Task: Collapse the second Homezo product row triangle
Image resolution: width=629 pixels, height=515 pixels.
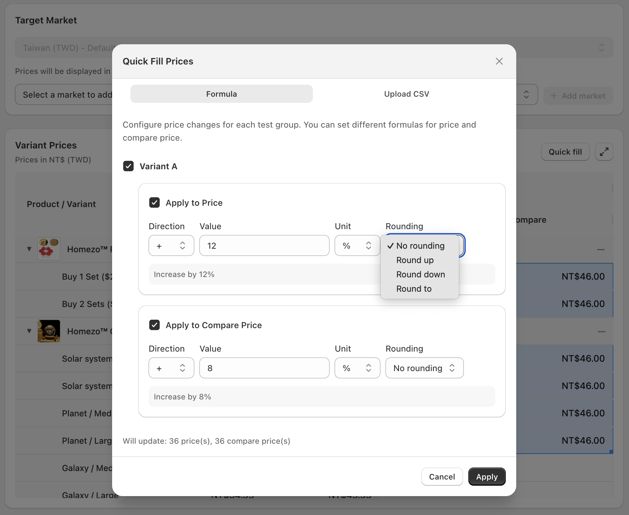Action: click(29, 331)
